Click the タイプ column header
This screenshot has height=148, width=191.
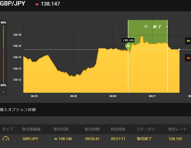tap(8, 129)
